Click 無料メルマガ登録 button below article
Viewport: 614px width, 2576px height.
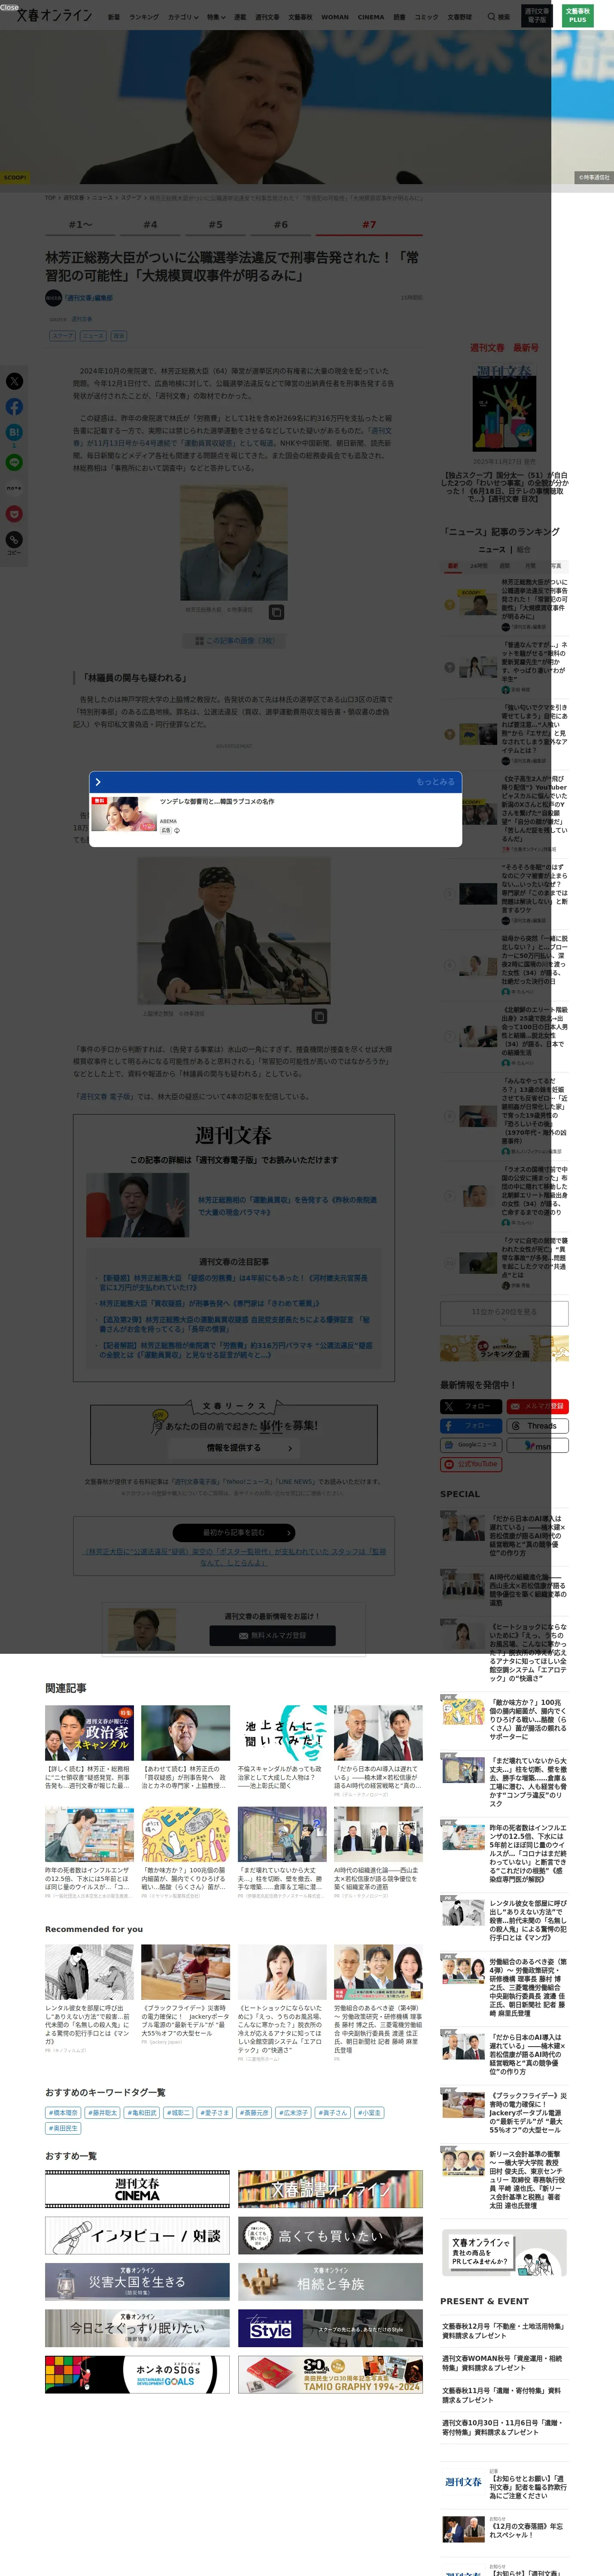coord(272,1636)
